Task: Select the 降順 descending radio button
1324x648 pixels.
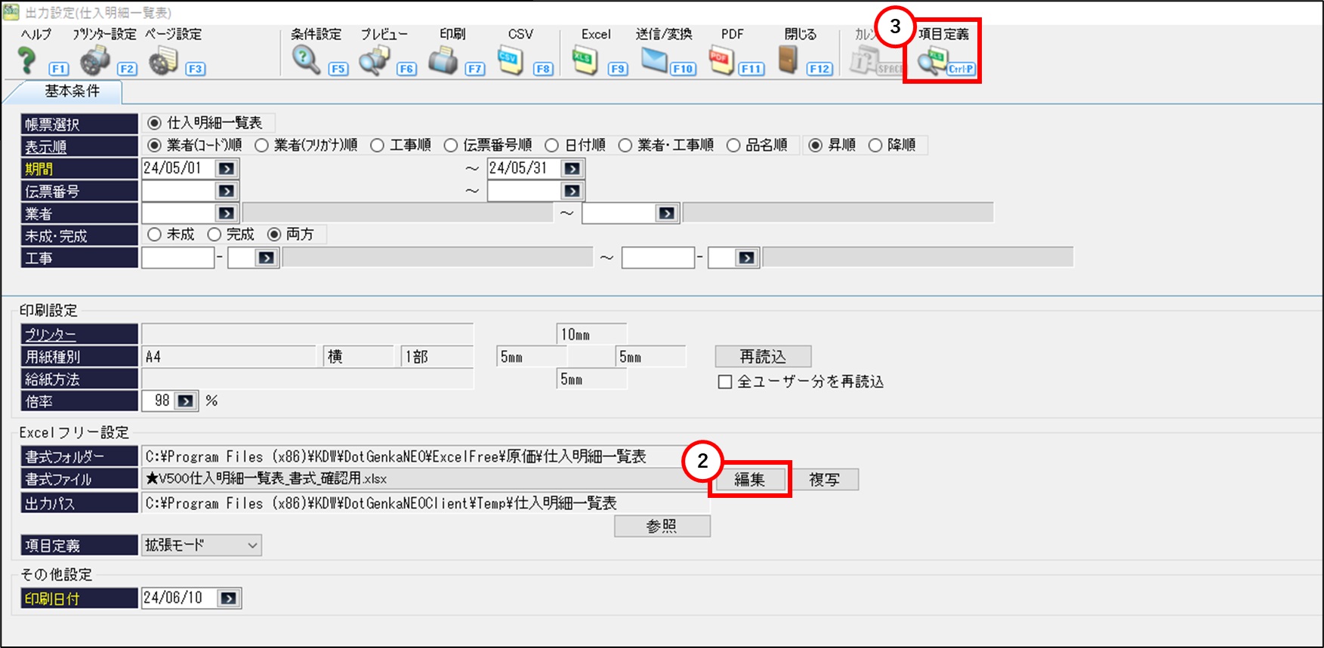Action: [x=875, y=146]
